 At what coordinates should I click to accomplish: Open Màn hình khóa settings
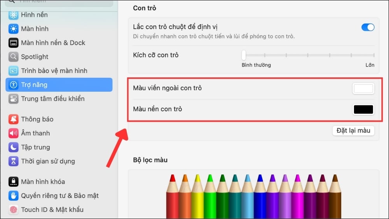click(43, 182)
